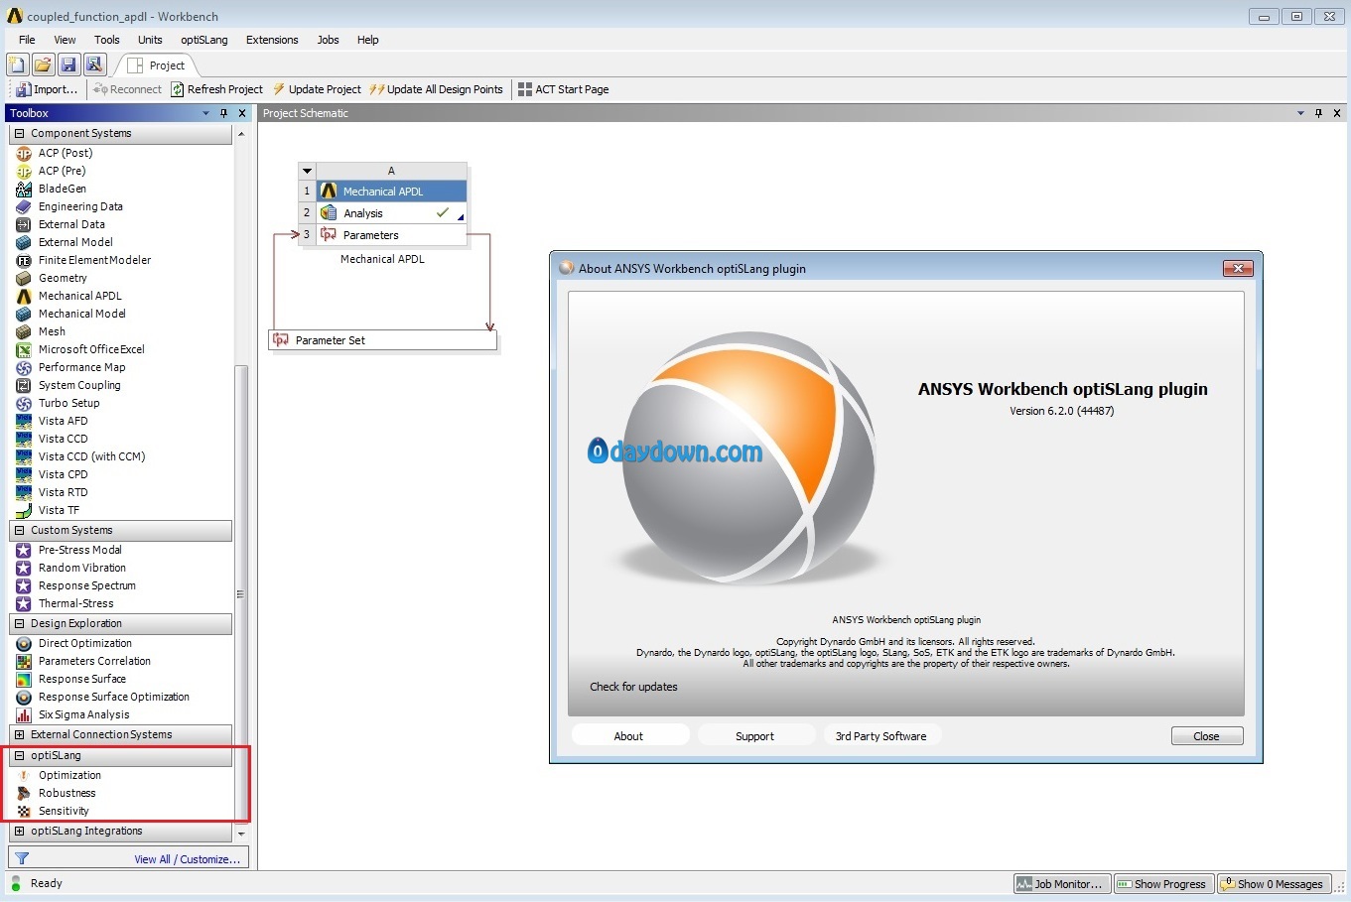Select the ACP (Post) icon in Toolbox
The image size is (1351, 902).
24,153
